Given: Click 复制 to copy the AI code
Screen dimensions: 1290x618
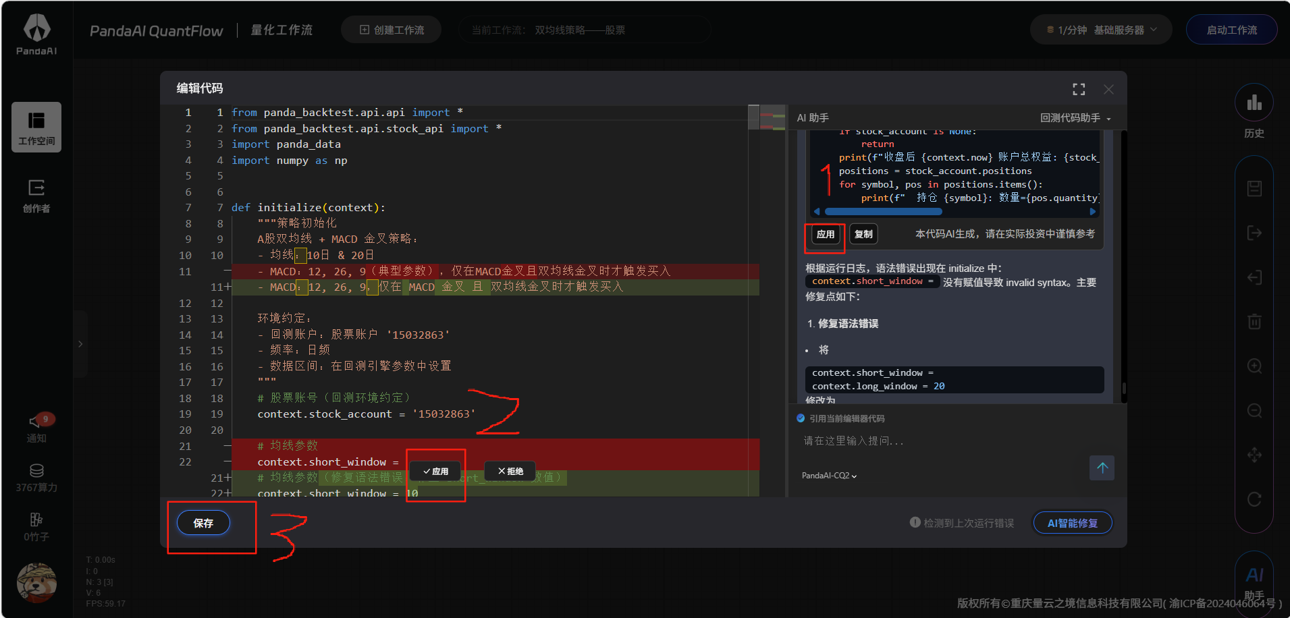Looking at the screenshot, I should tap(863, 234).
